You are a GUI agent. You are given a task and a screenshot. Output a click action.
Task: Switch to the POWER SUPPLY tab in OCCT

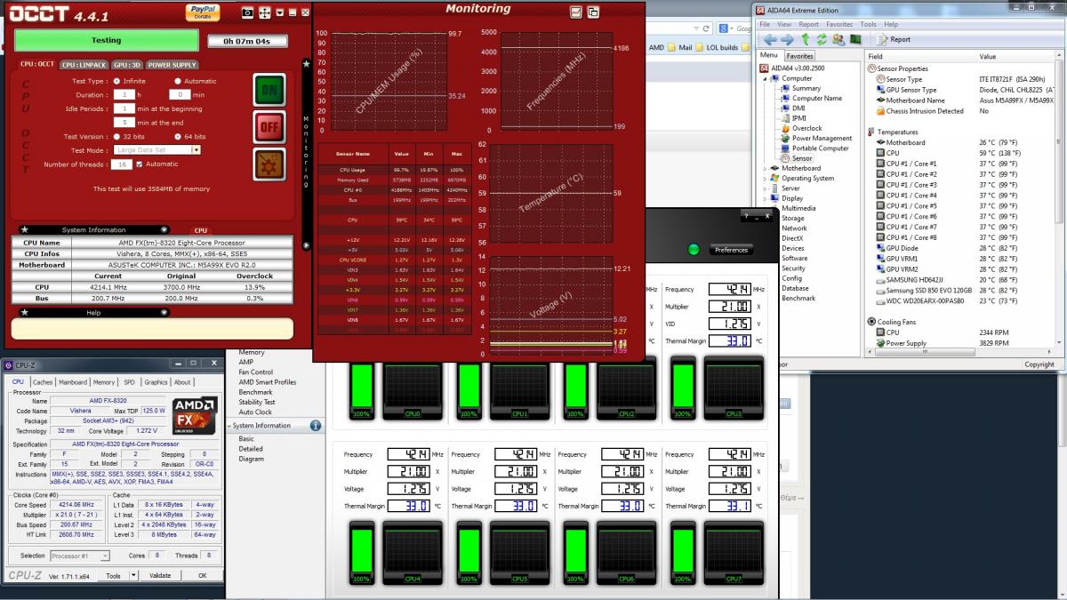point(172,65)
